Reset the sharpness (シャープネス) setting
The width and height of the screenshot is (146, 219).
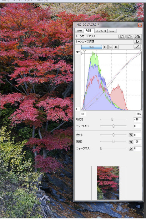click(131, 149)
